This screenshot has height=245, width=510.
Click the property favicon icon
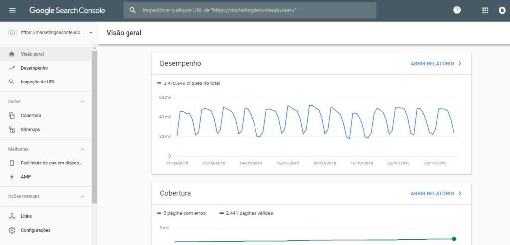tap(12, 33)
